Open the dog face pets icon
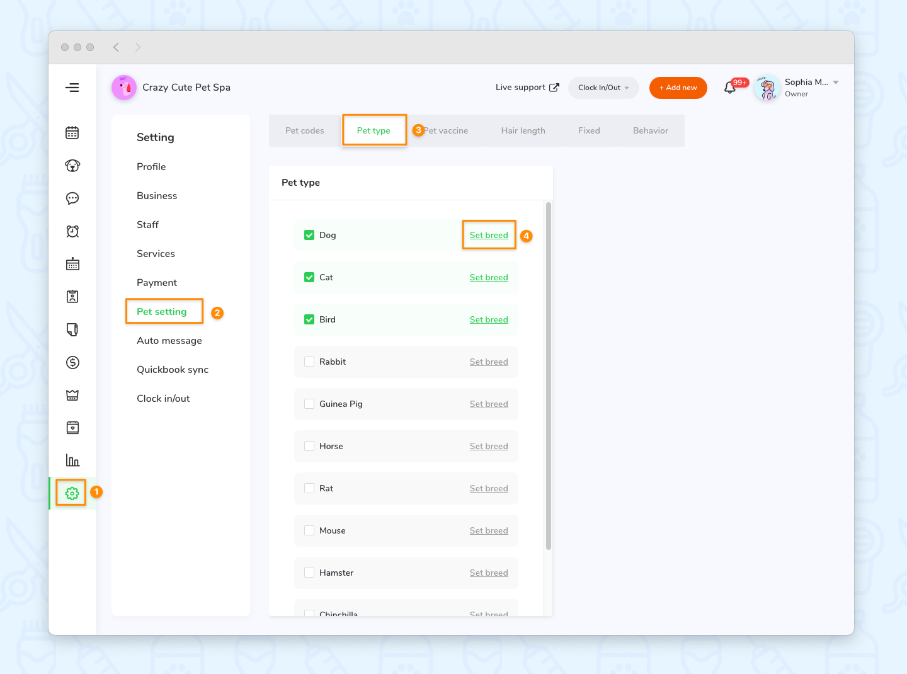Viewport: 907px width, 674px height. (72, 166)
